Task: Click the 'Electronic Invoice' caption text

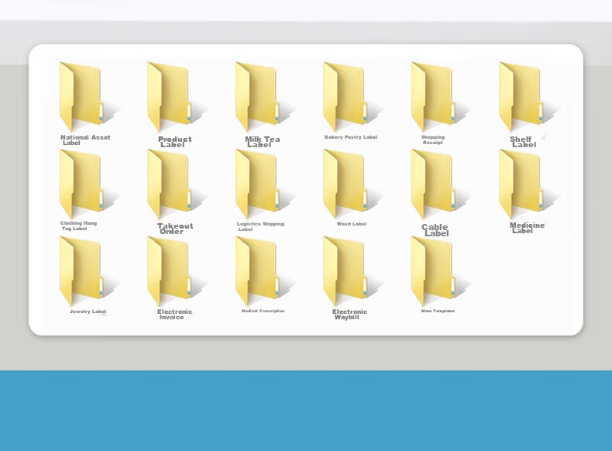Action: coord(174,315)
